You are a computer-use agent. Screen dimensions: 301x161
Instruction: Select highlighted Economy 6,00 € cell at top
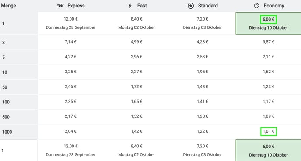coord(268,24)
